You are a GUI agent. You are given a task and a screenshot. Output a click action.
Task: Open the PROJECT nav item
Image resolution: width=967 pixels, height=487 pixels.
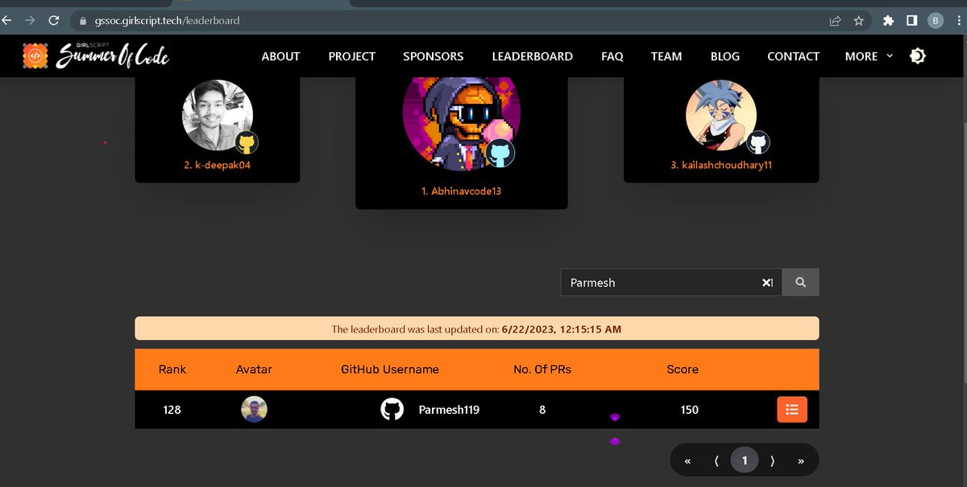[x=352, y=56]
